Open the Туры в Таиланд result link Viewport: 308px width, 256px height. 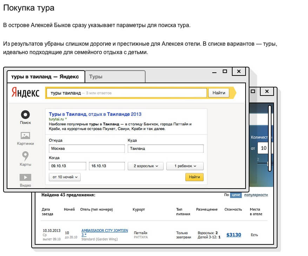95,114
